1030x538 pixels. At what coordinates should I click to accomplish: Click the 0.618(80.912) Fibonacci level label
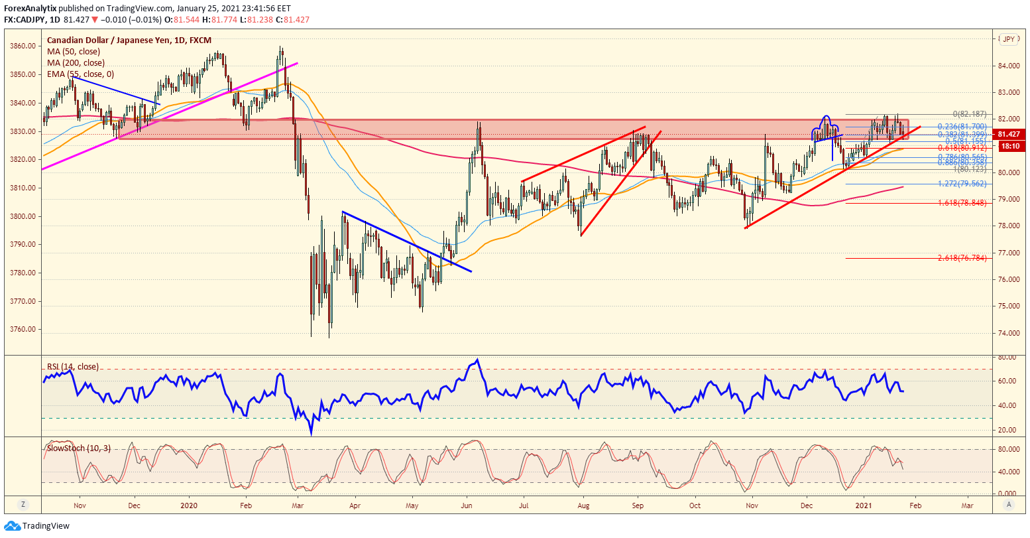click(x=961, y=148)
